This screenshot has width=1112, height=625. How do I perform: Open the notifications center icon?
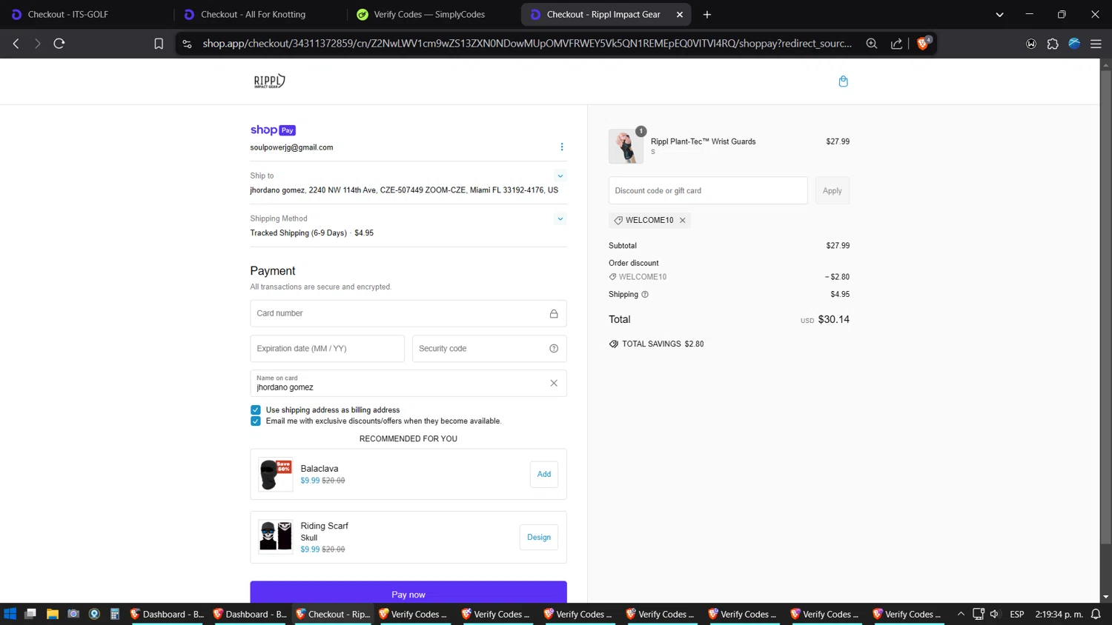coord(1096,614)
